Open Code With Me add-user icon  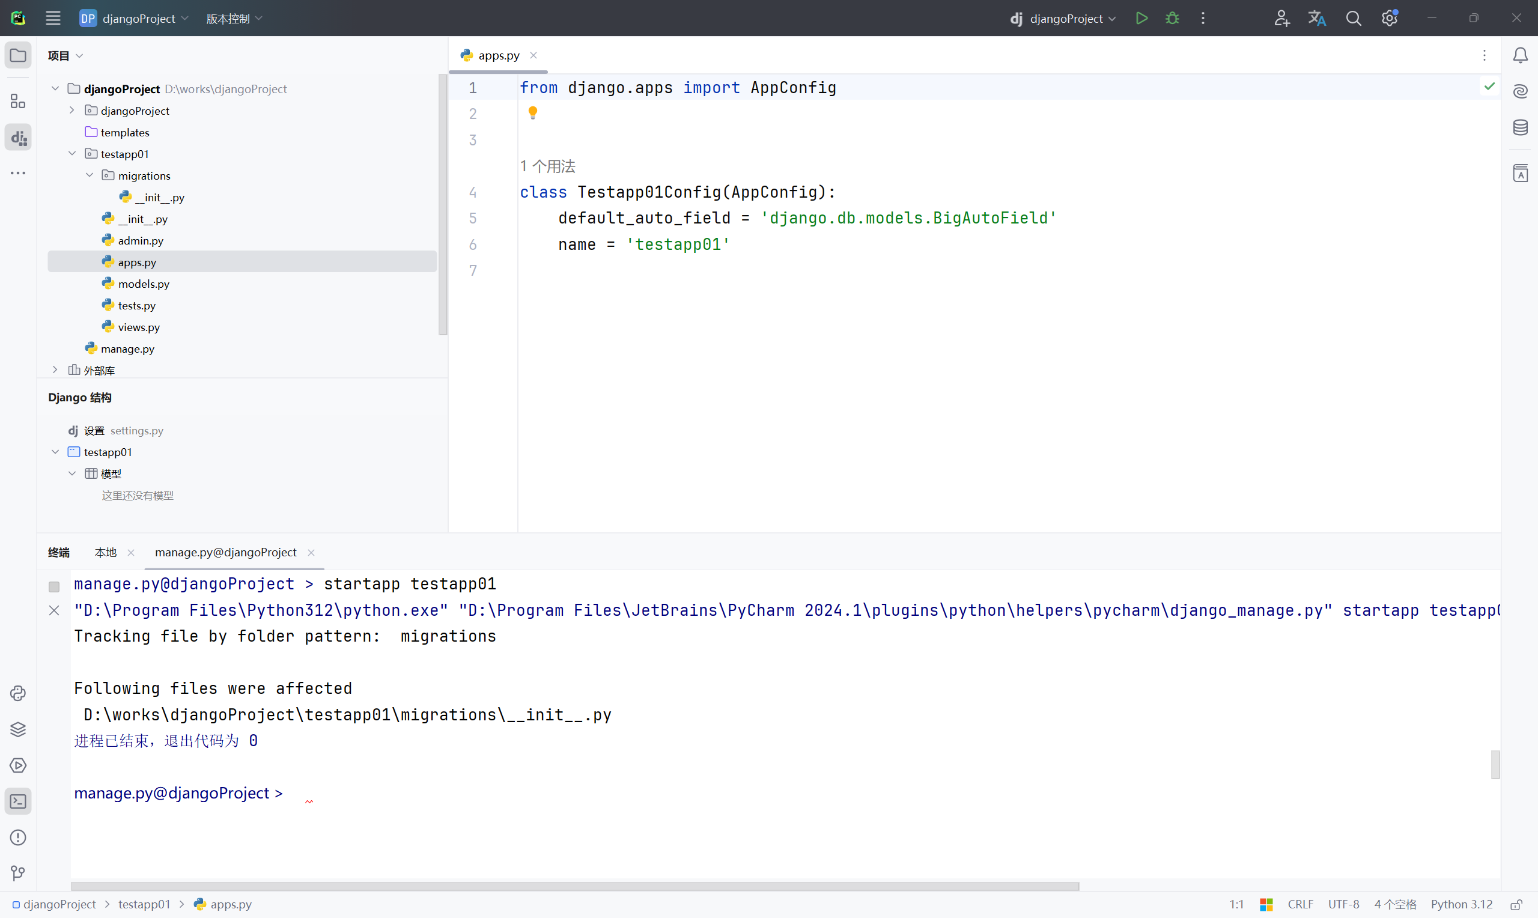coord(1281,18)
